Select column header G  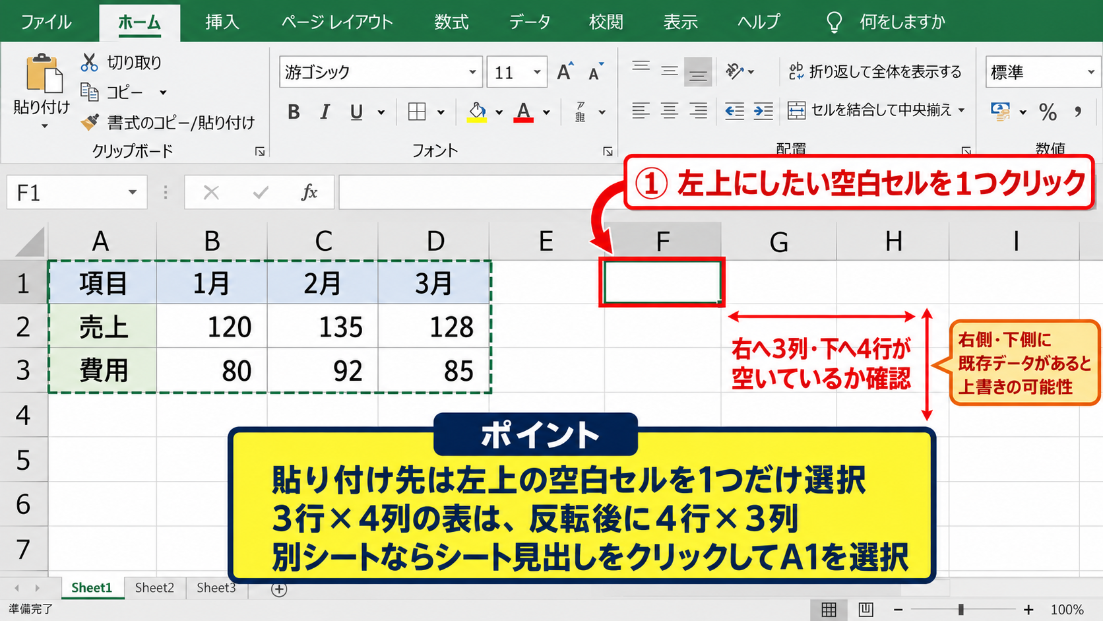[x=778, y=242]
